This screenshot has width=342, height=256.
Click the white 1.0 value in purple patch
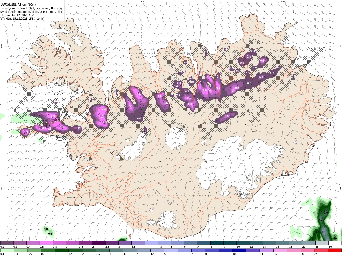101,117
